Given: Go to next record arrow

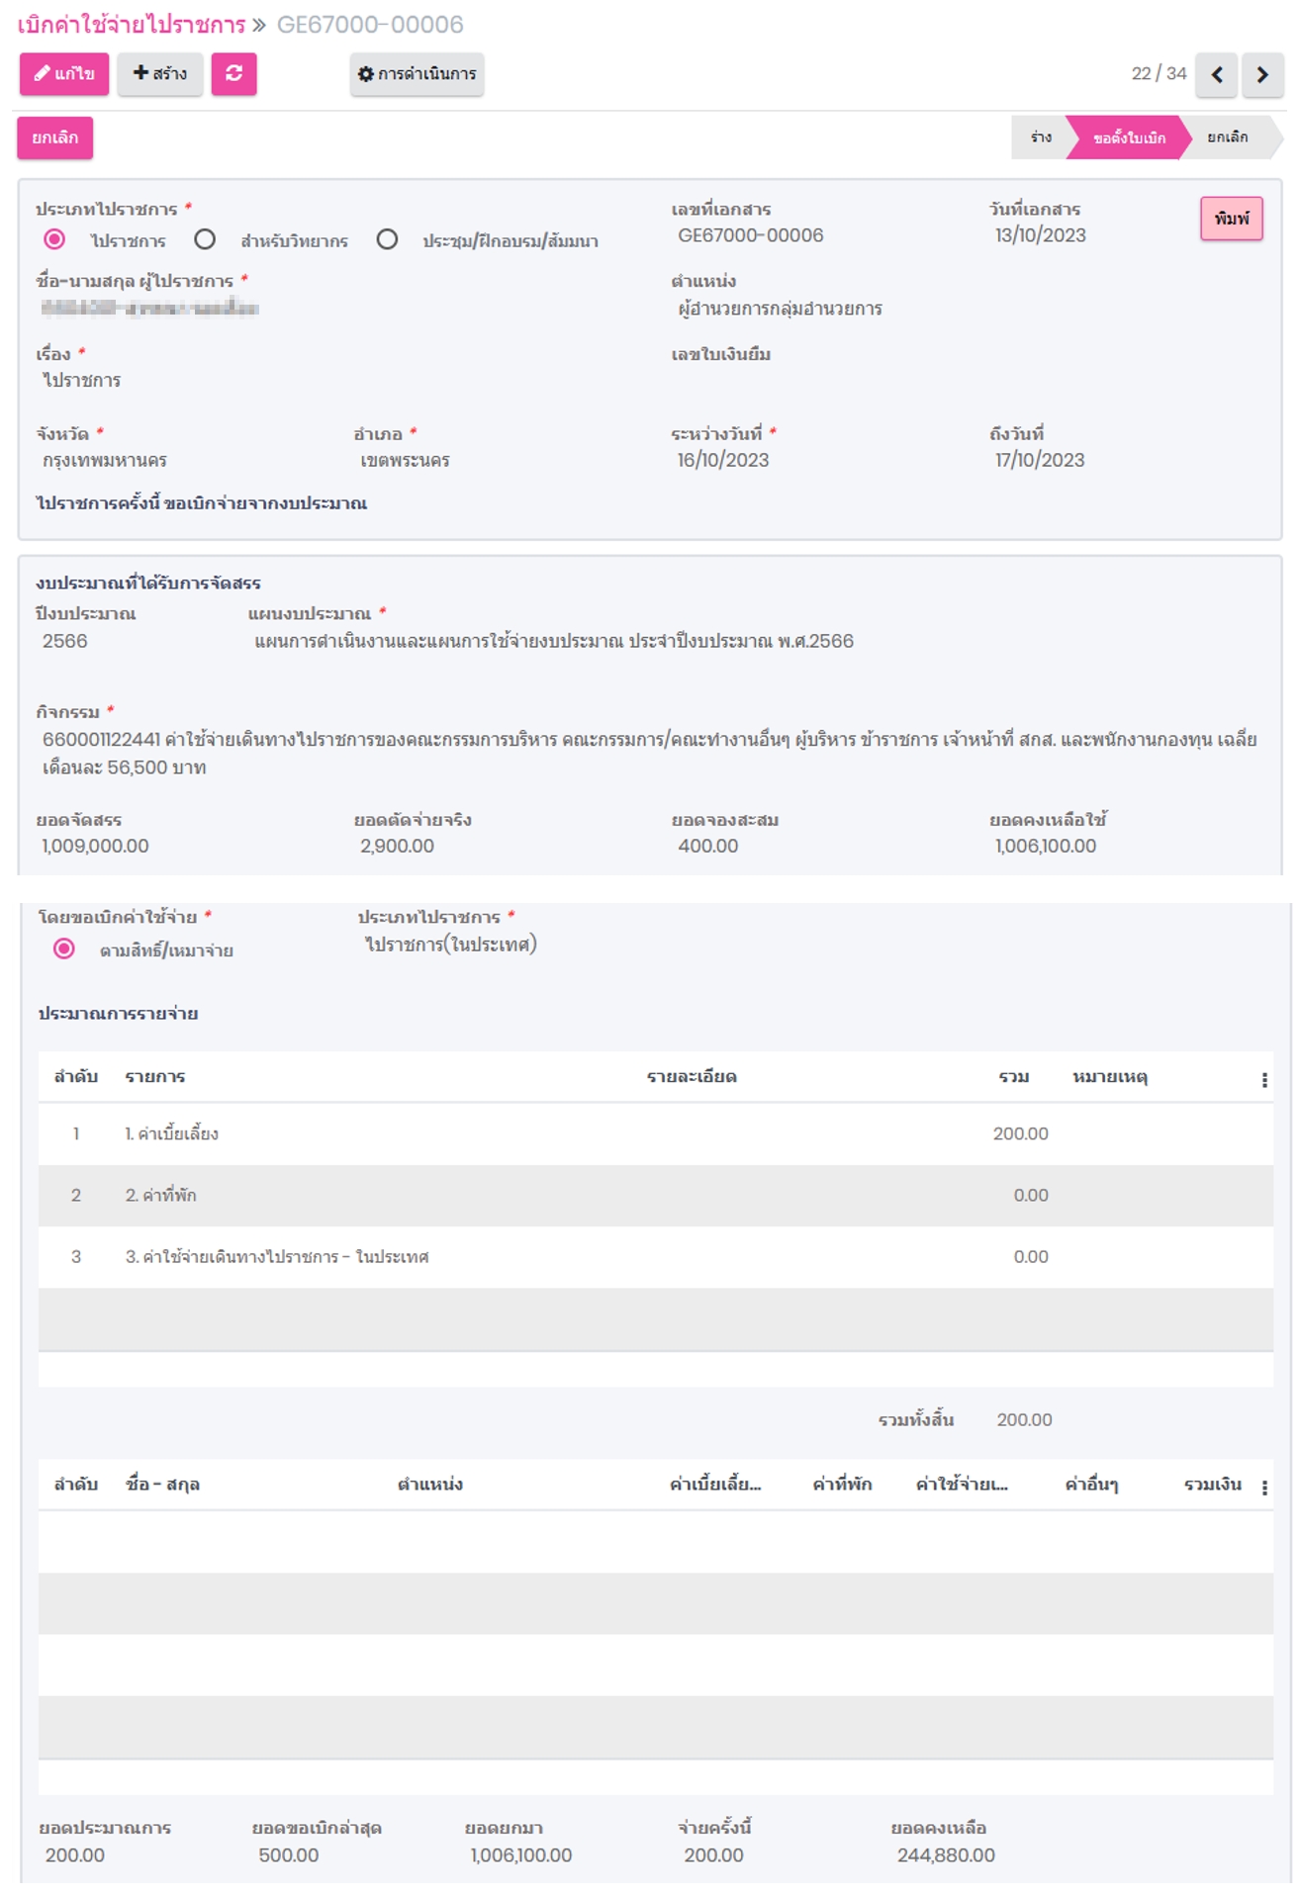Looking at the screenshot, I should coord(1263,74).
